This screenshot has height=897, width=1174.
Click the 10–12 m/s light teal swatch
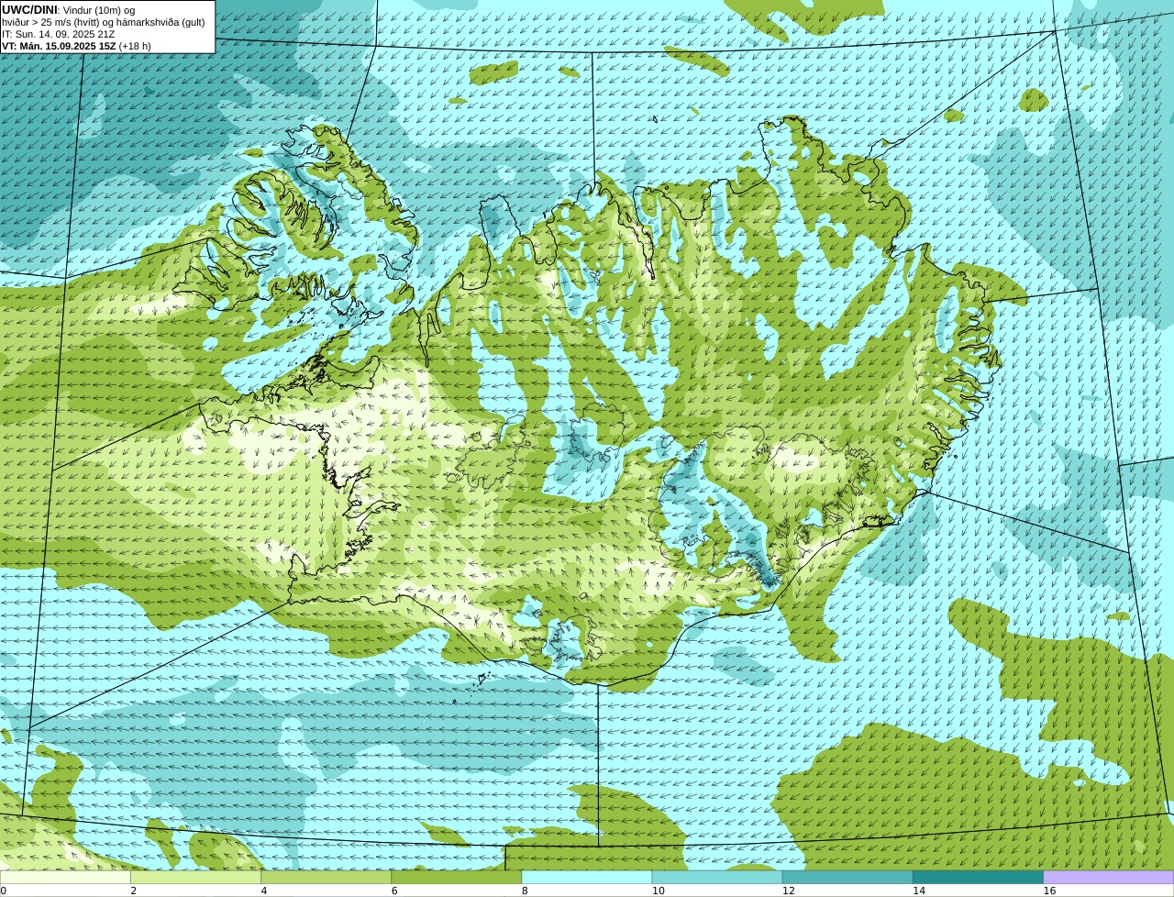pyautogui.click(x=717, y=878)
